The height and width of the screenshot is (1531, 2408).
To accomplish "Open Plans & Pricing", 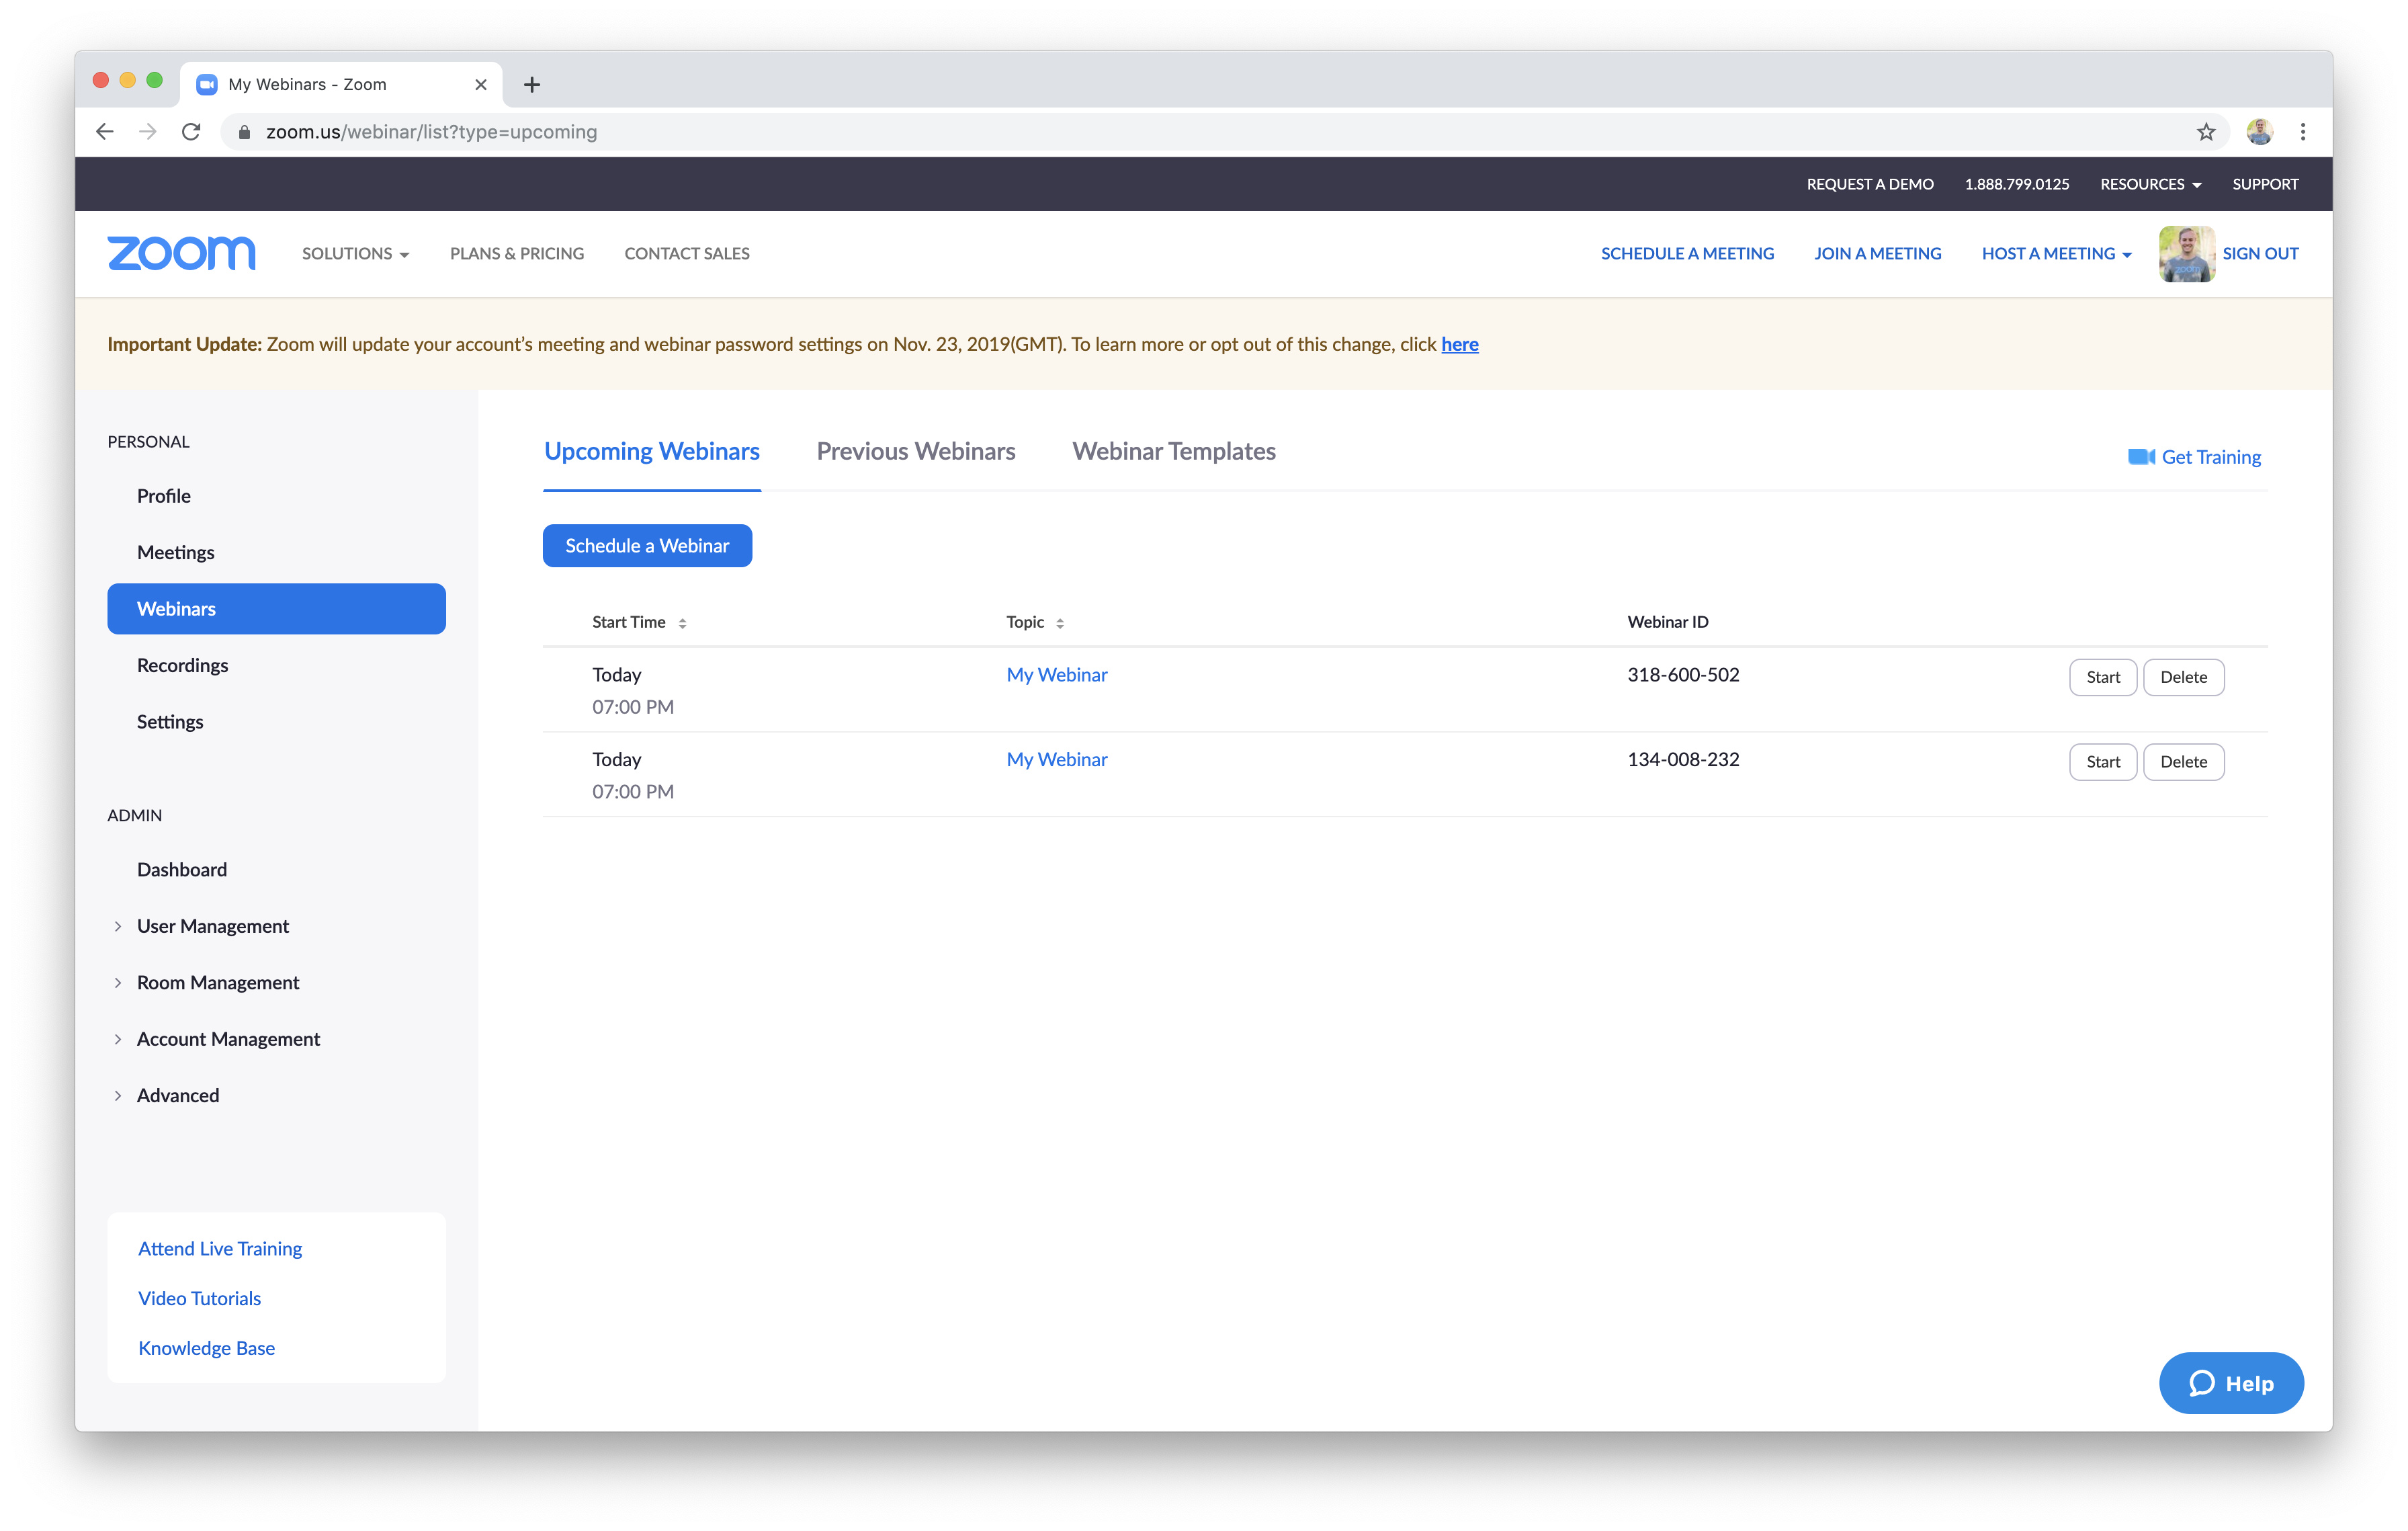I will (x=517, y=254).
